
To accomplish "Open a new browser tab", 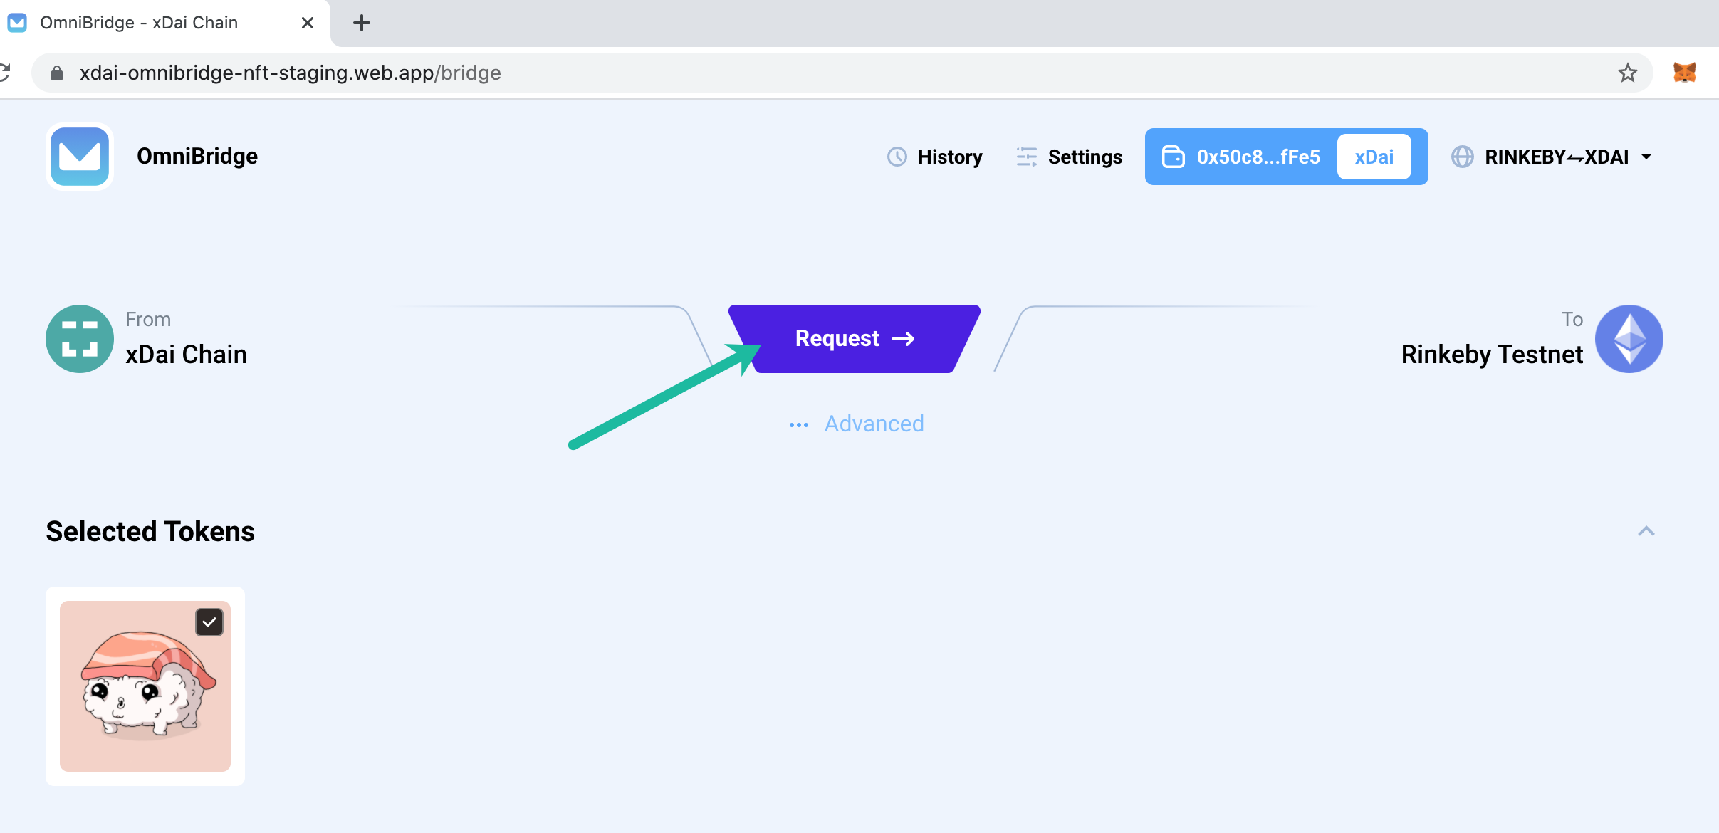I will 362,23.
